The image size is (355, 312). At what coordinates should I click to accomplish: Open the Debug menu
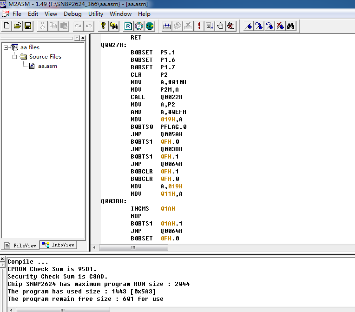[72, 14]
